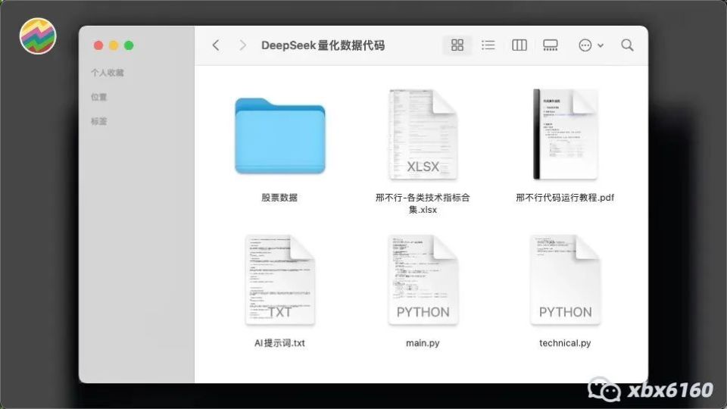Open the 股票数据 folder icon
Screen dimensions: 727x409
pyautogui.click(x=280, y=136)
